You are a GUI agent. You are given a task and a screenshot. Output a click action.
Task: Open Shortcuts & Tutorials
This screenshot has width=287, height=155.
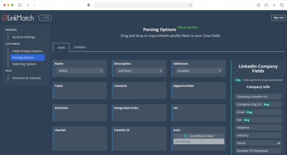point(27,78)
